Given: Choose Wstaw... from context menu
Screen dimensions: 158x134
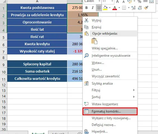Looking at the screenshot, I should tap(110, 63).
